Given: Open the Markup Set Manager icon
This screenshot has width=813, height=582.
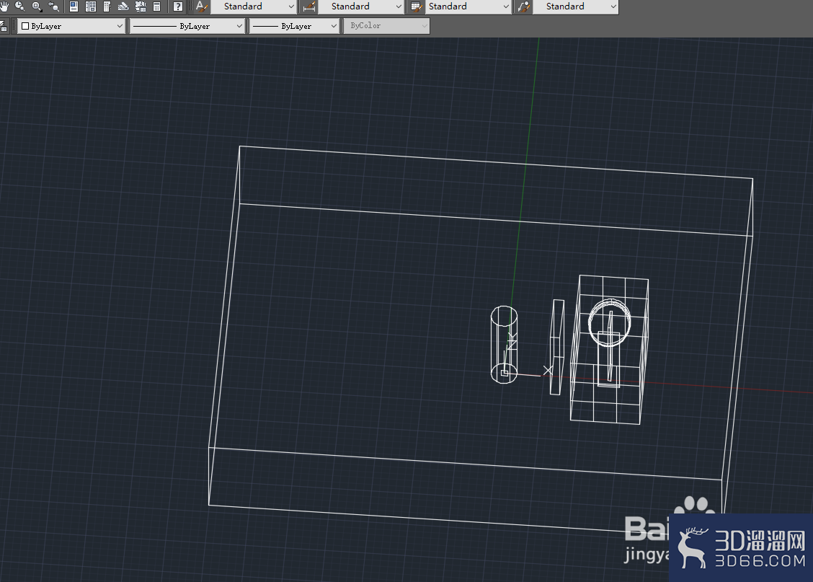Looking at the screenshot, I should pyautogui.click(x=140, y=6).
